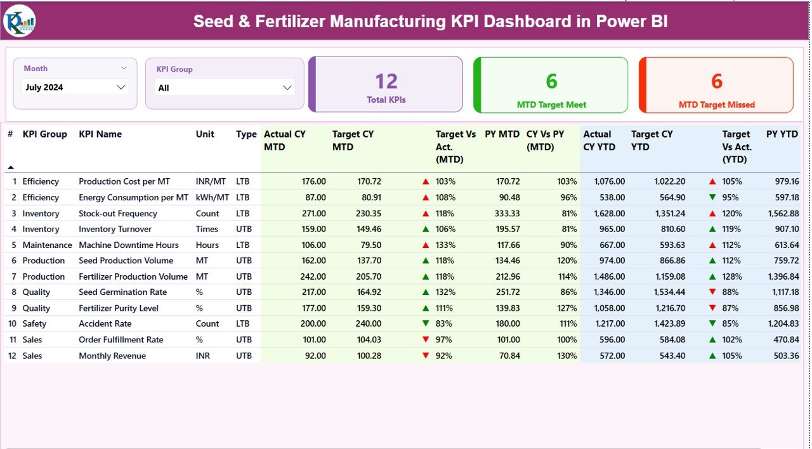This screenshot has width=812, height=449.
Task: Click the Actual CY MTD column header
Action: click(284, 140)
